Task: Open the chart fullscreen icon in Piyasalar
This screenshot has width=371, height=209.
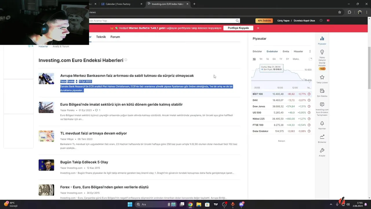Action: (310, 59)
